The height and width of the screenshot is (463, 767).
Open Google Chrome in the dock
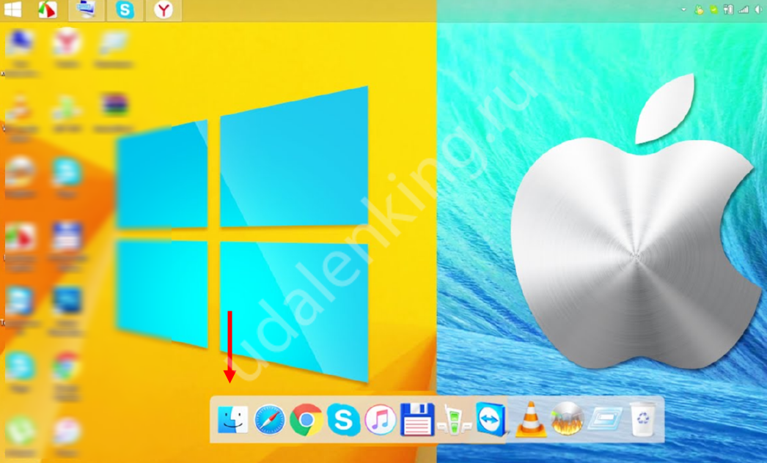click(307, 421)
